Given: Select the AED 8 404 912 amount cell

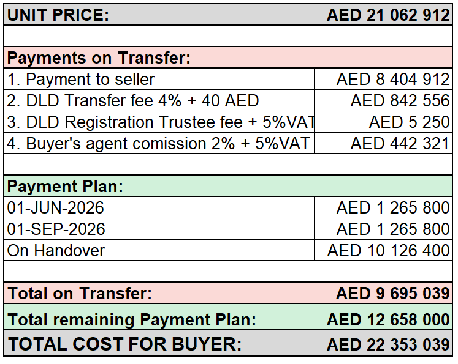Looking at the screenshot, I should [x=383, y=79].
